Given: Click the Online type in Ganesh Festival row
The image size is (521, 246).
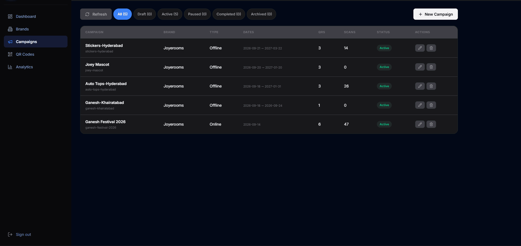Looking at the screenshot, I should pyautogui.click(x=215, y=124).
